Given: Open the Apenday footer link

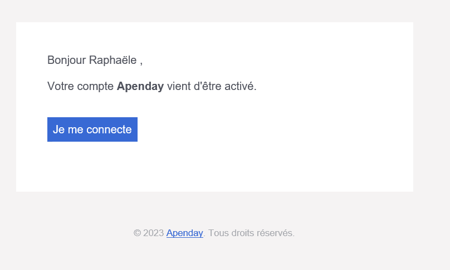Looking at the screenshot, I should coord(184,233).
